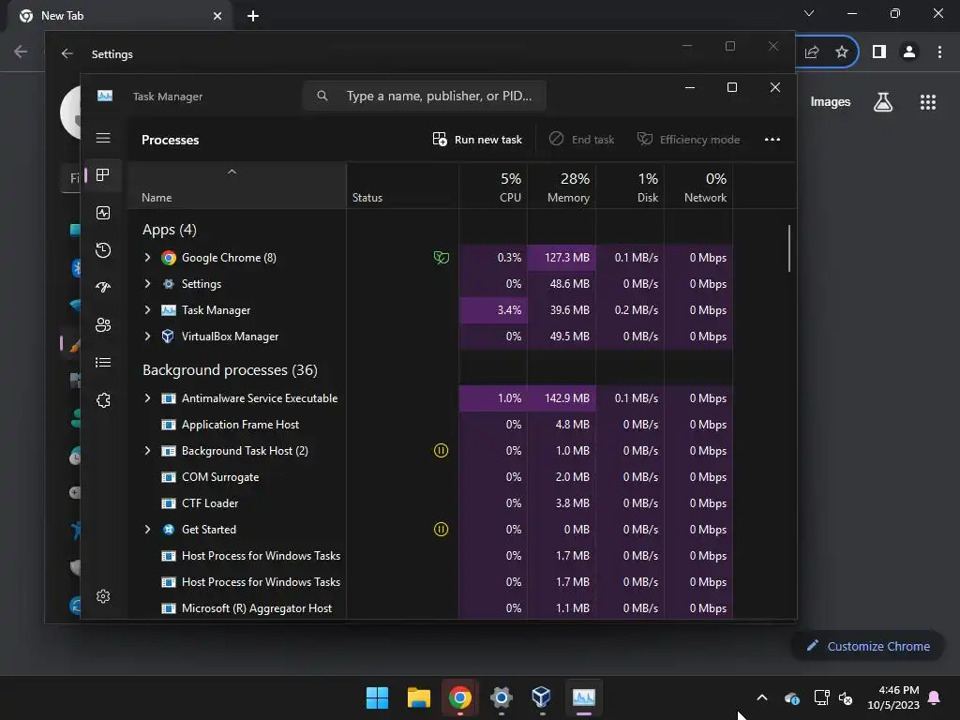Select the VirtualBox Manager cube icon
Screen dimensions: 960x720
[169, 337]
